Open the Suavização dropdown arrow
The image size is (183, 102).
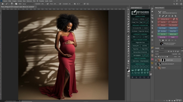[72, 4]
